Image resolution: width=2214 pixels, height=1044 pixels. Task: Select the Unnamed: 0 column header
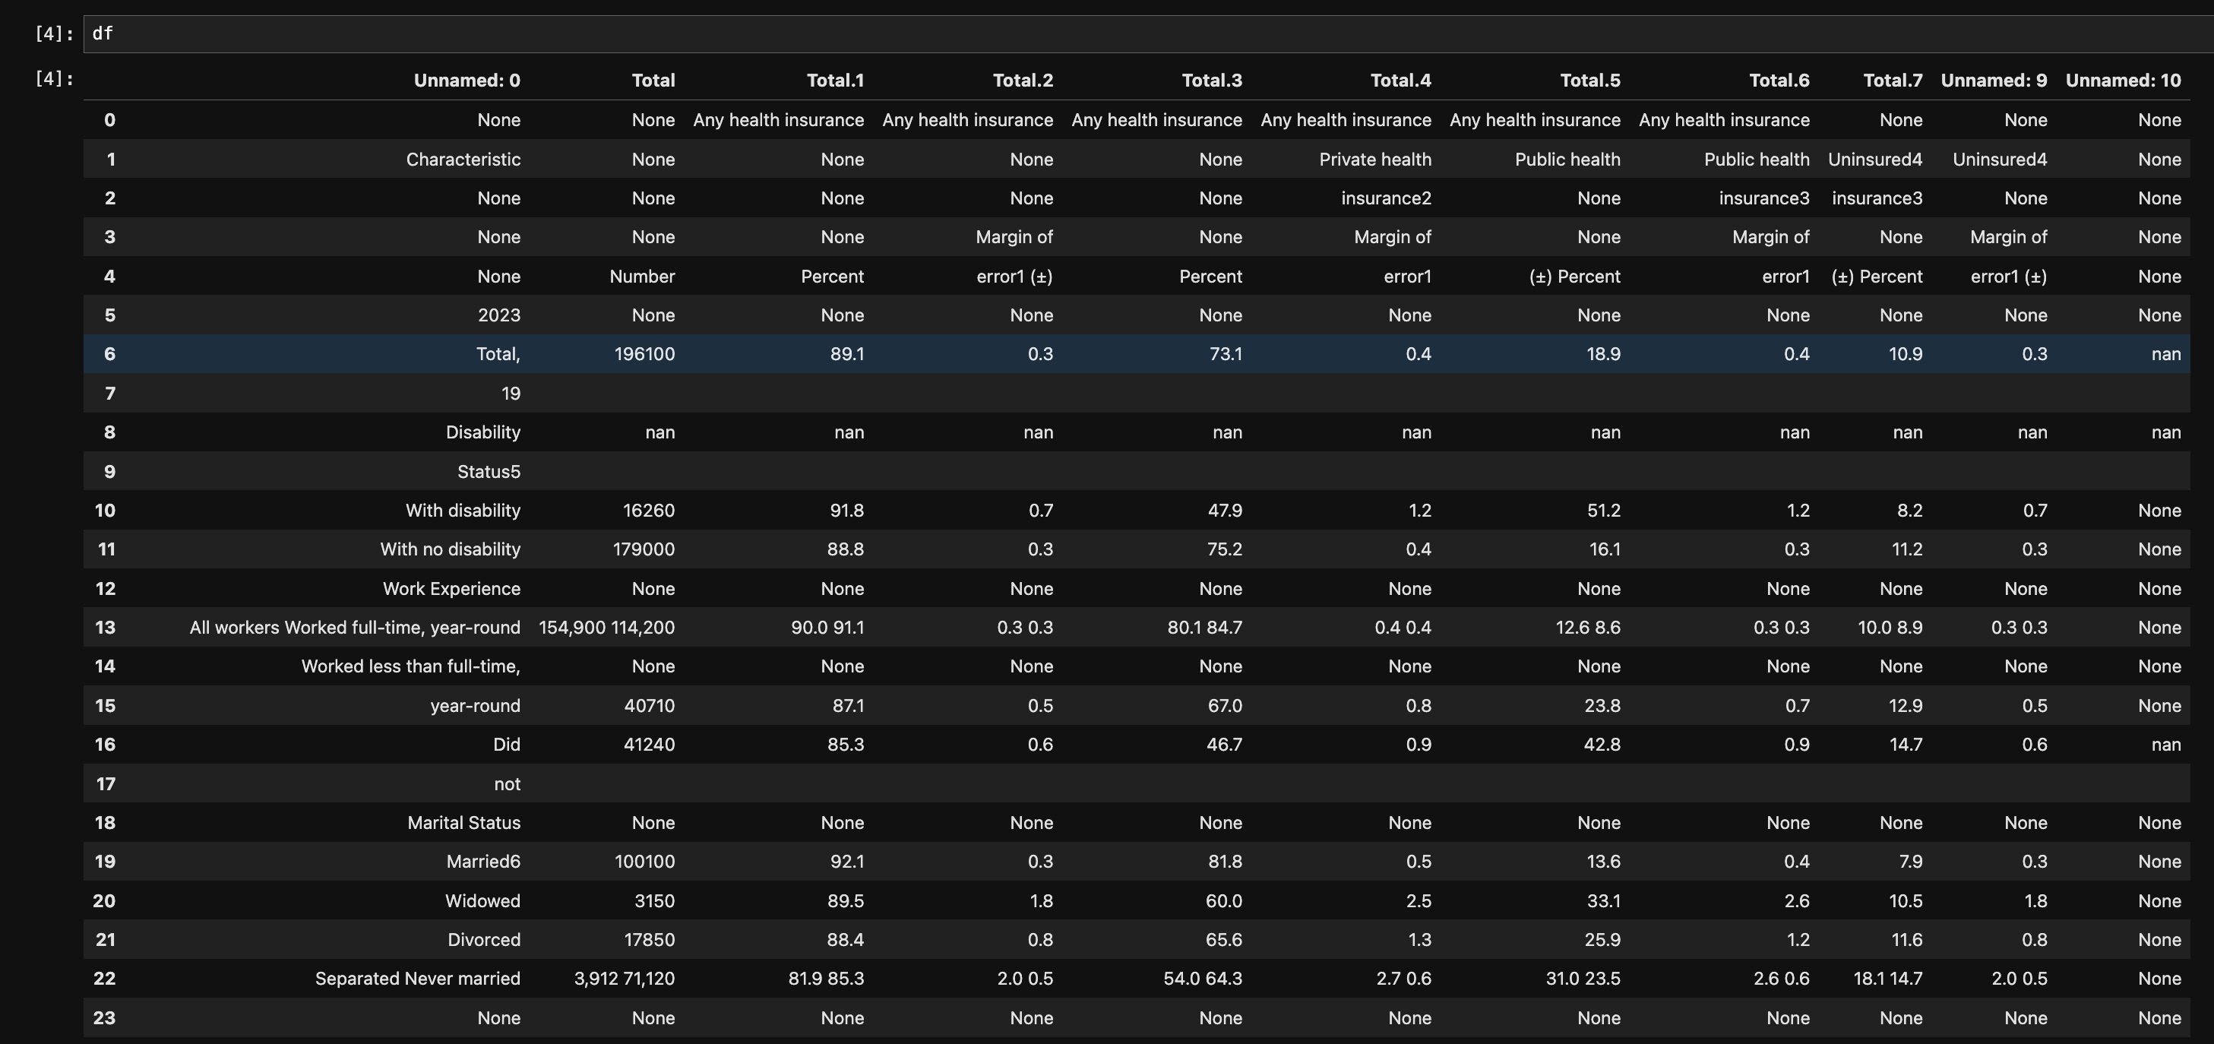(467, 81)
